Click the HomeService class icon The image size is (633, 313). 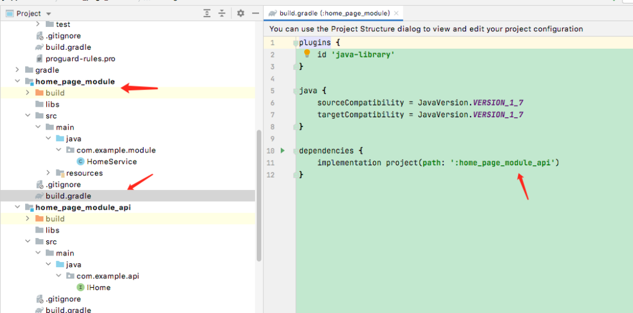(80, 162)
